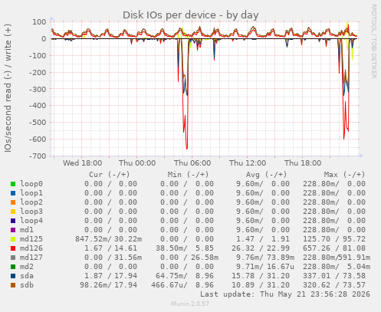Click the md126 average value '26.32 / 22.99'

pos(261,248)
